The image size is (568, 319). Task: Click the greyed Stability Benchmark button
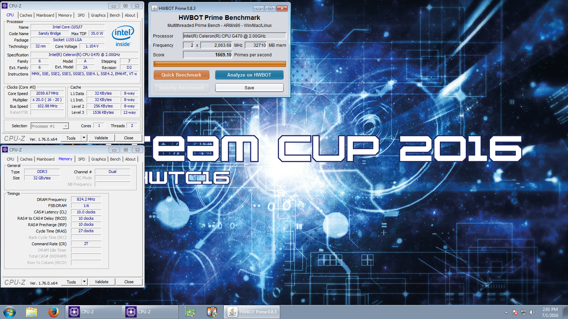coord(181,88)
